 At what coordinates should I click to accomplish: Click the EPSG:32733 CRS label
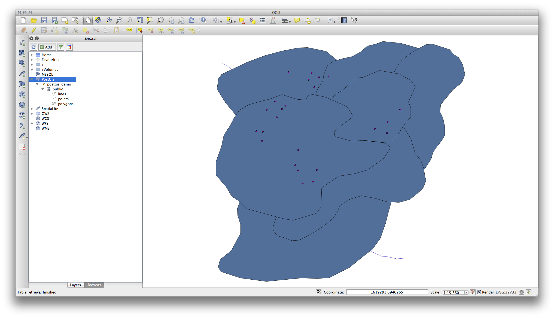pyautogui.click(x=506, y=292)
